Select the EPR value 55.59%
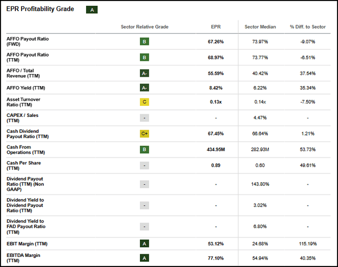This screenshot has height=267, width=338. 216,73
